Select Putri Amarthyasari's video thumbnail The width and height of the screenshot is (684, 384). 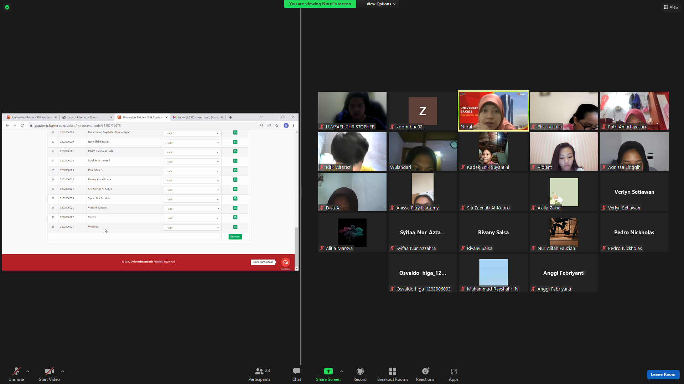[x=634, y=111]
